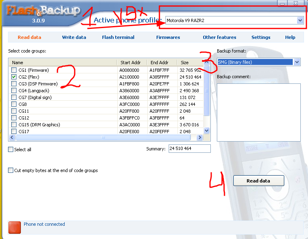Screen dimensions: 308x239
Task: Check the CG1 (Firmware) checkbox
Action: tap(14, 70)
